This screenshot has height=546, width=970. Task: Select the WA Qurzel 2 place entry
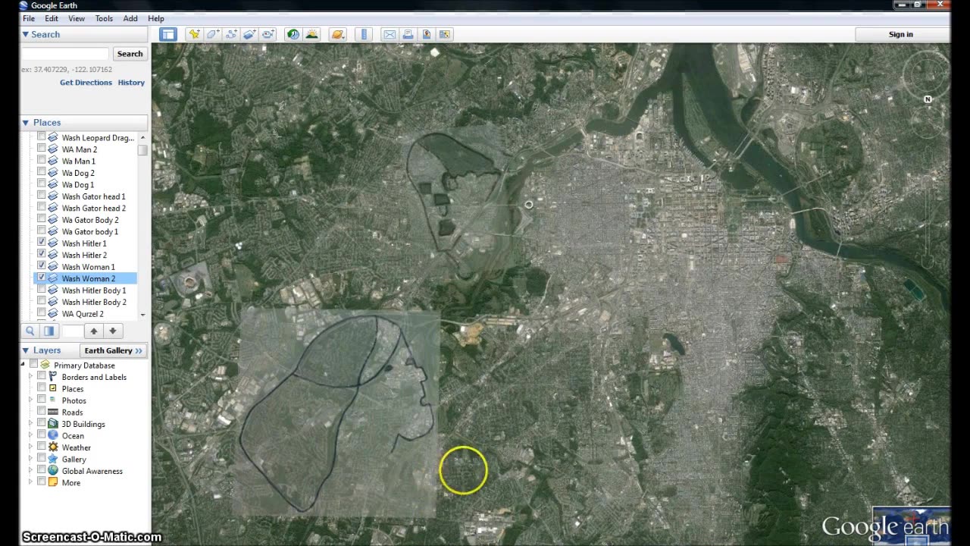coord(83,314)
